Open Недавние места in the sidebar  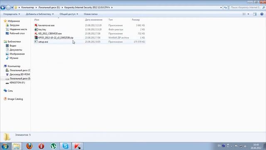(18, 29)
